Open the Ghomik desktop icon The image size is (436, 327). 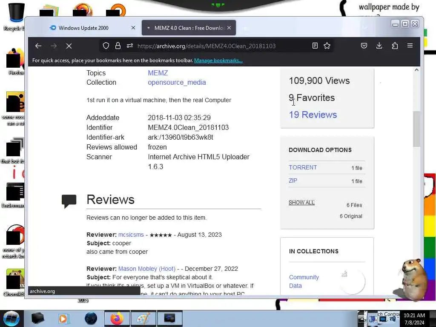click(x=14, y=282)
